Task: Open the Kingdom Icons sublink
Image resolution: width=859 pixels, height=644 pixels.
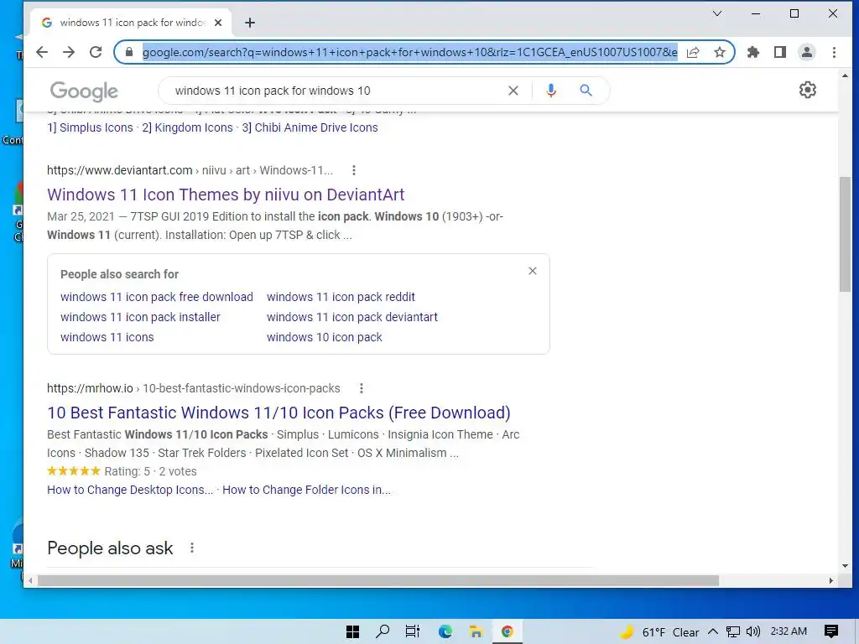Action: [187, 127]
